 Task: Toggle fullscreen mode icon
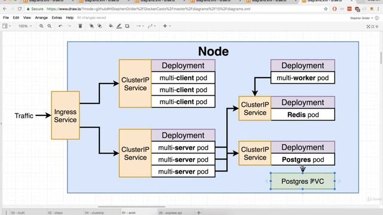click(x=368, y=26)
